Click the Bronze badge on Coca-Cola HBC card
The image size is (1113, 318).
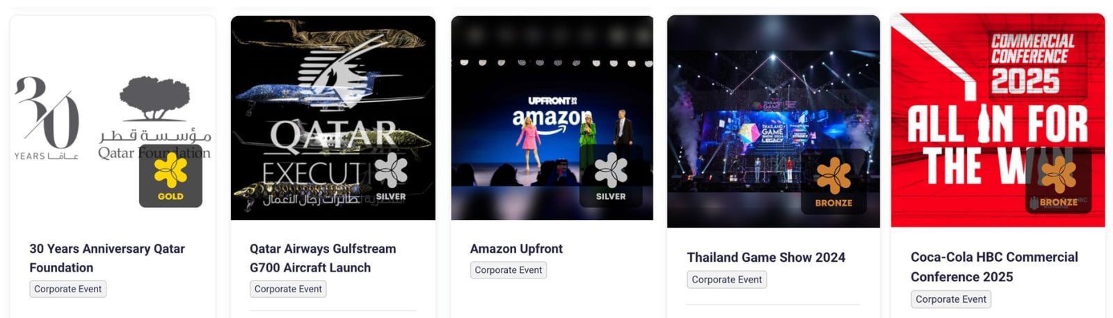1058,181
